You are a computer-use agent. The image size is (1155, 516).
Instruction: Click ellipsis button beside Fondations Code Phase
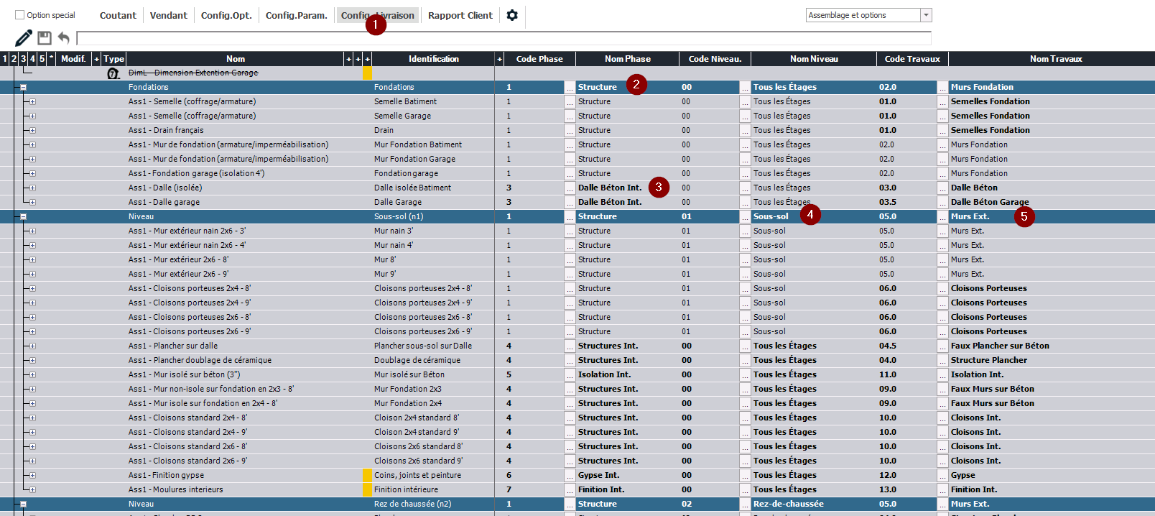[x=570, y=88]
